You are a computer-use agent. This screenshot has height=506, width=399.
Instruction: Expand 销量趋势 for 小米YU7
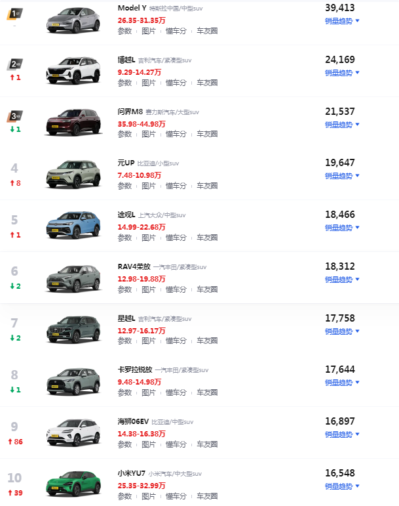click(342, 486)
